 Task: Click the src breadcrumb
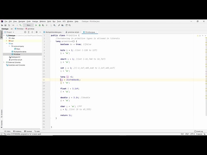tap(12, 29)
